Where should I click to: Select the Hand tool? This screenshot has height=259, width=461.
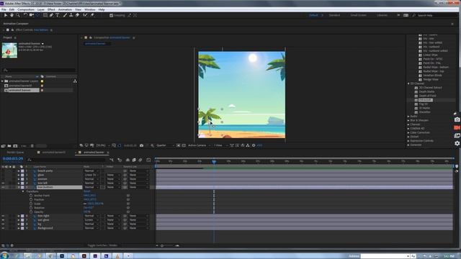(x=12, y=15)
